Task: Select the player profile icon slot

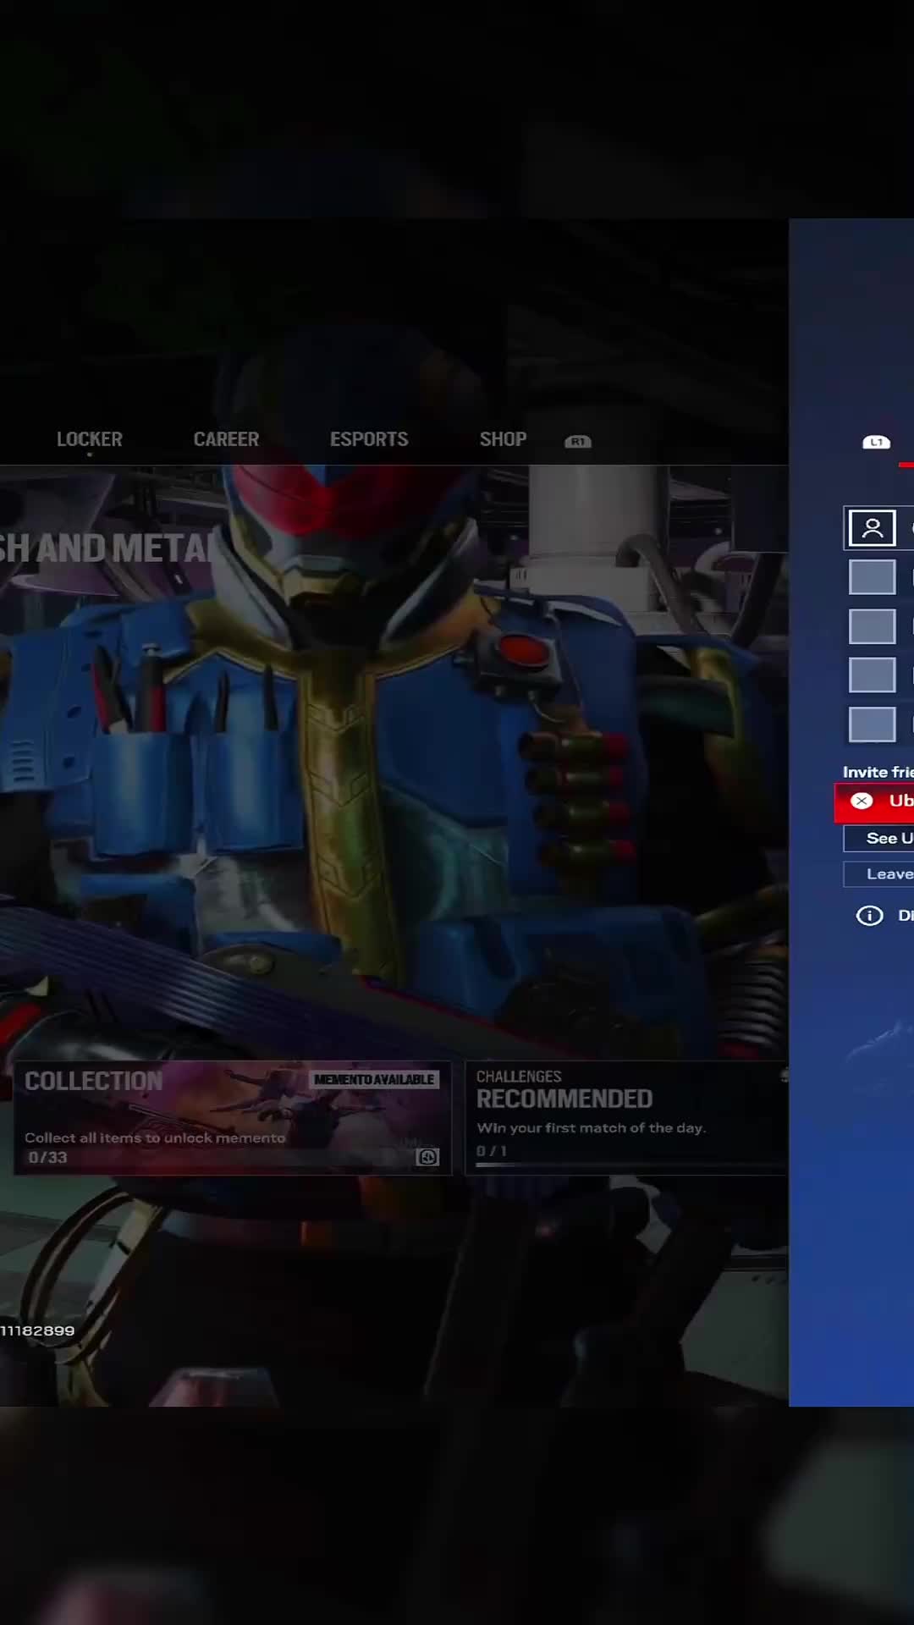Action: (872, 528)
